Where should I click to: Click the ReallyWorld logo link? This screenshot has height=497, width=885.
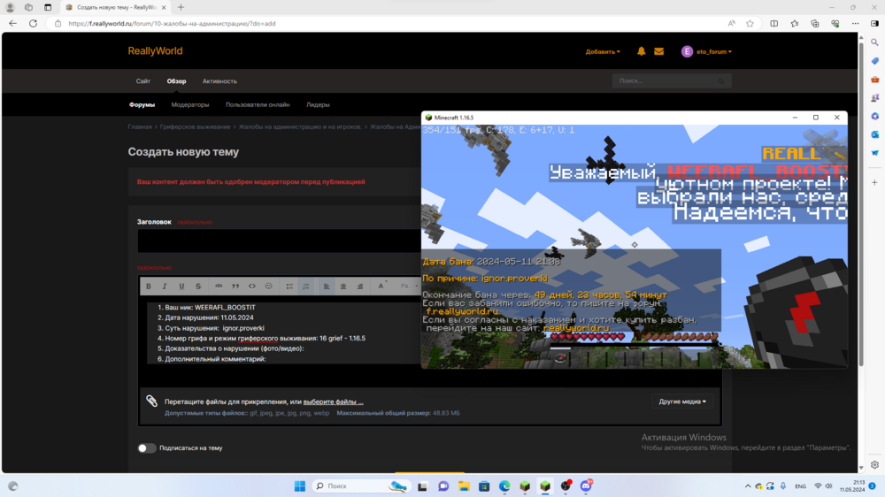[x=155, y=50]
